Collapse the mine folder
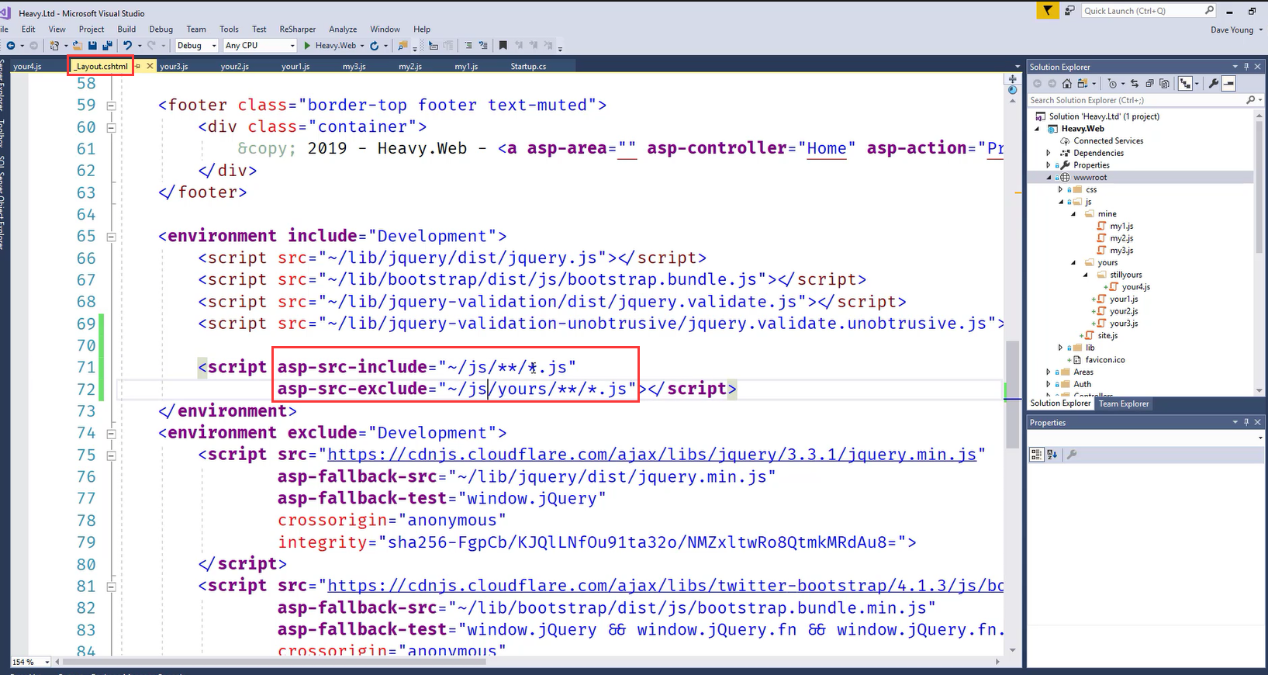 point(1073,214)
